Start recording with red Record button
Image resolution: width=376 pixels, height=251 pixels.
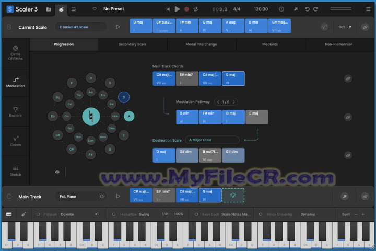pos(186,9)
